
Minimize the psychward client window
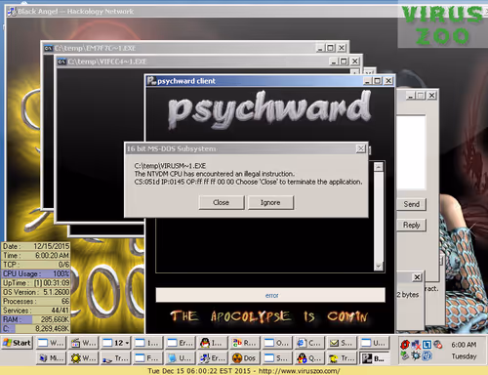[x=368, y=81]
